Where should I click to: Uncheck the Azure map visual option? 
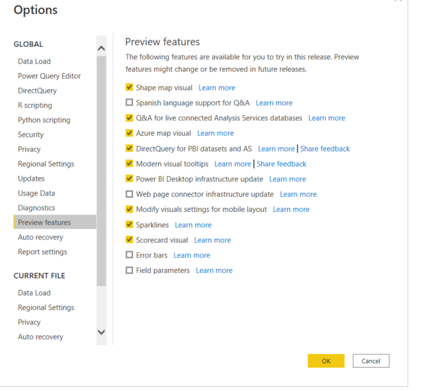(x=129, y=133)
